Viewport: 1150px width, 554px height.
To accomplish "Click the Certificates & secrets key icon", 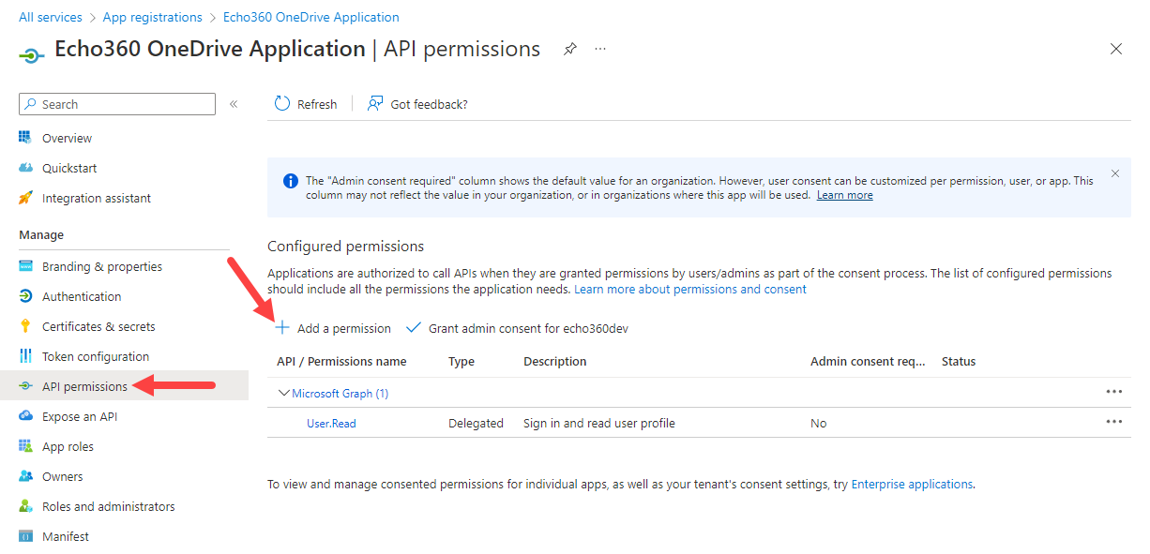I will click(25, 326).
